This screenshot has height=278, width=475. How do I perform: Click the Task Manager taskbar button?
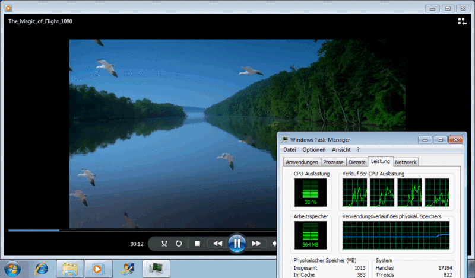click(x=156, y=269)
